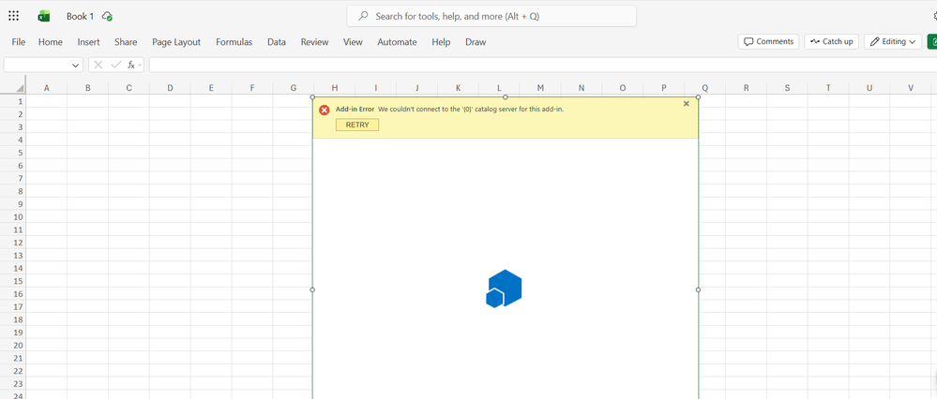
Task: Switch to the Review tab
Action: pyautogui.click(x=315, y=42)
